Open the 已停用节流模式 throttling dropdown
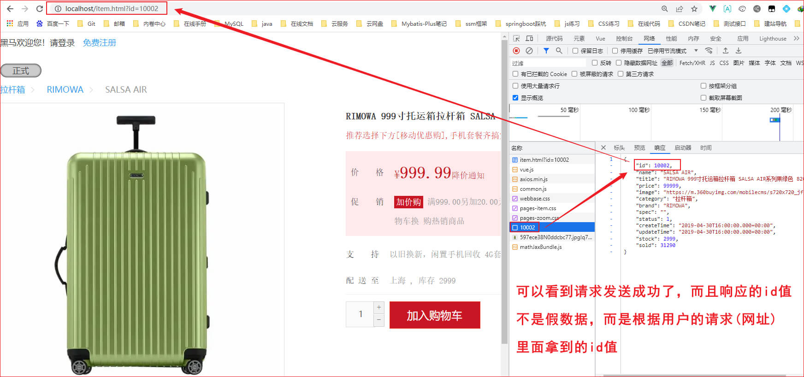 (x=673, y=51)
